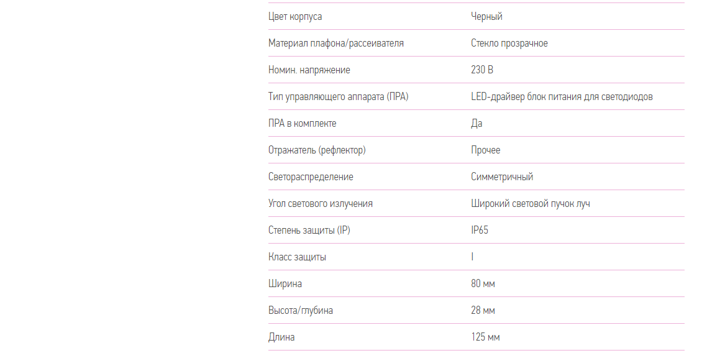Click the 'ПРА в комплекте' label
This screenshot has height=353, width=702.
(x=302, y=124)
